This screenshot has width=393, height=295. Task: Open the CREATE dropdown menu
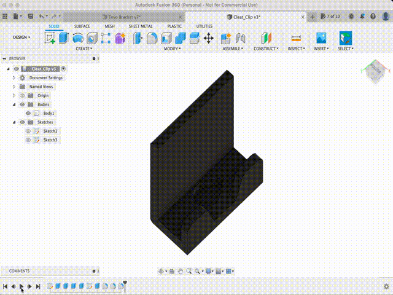pos(84,49)
